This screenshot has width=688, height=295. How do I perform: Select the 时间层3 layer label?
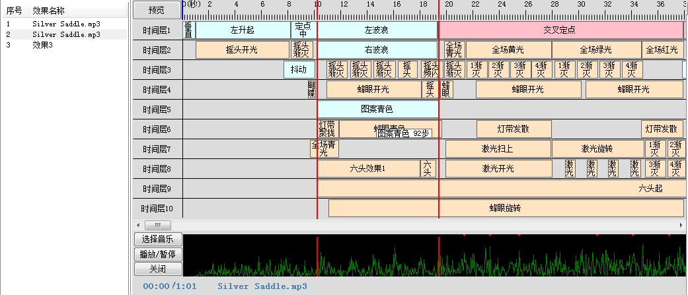tap(157, 70)
